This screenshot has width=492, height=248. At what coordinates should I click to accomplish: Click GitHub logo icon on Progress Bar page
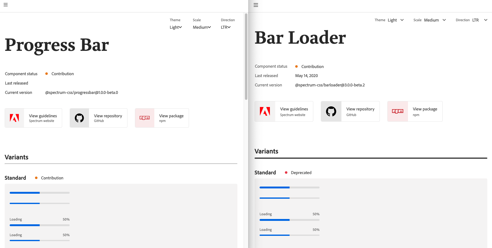point(79,118)
